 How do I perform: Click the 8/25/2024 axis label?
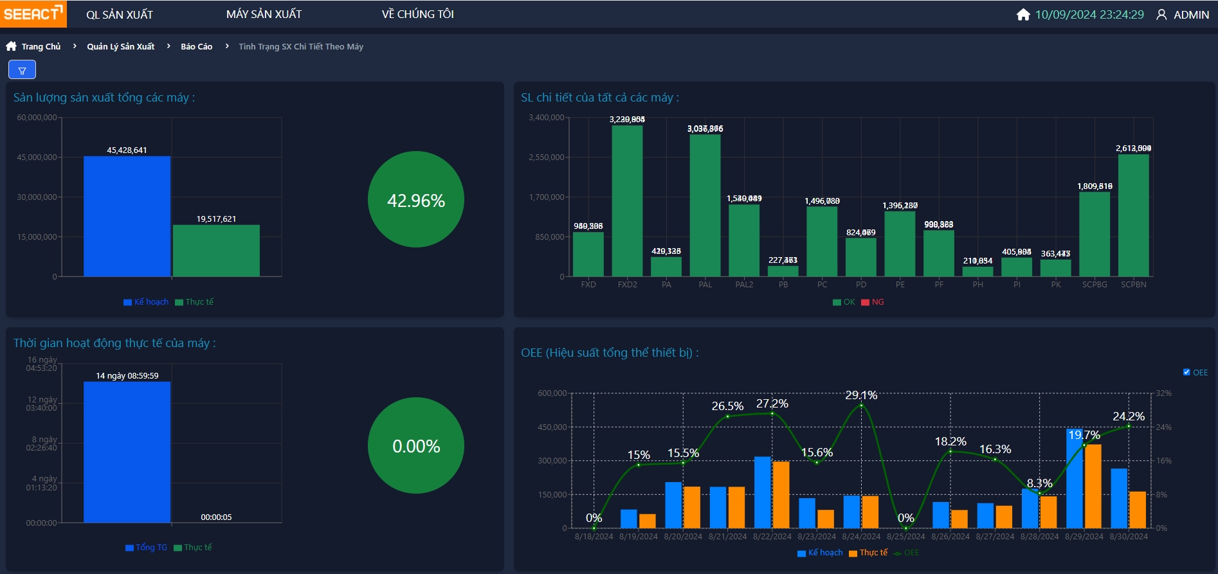pos(905,536)
